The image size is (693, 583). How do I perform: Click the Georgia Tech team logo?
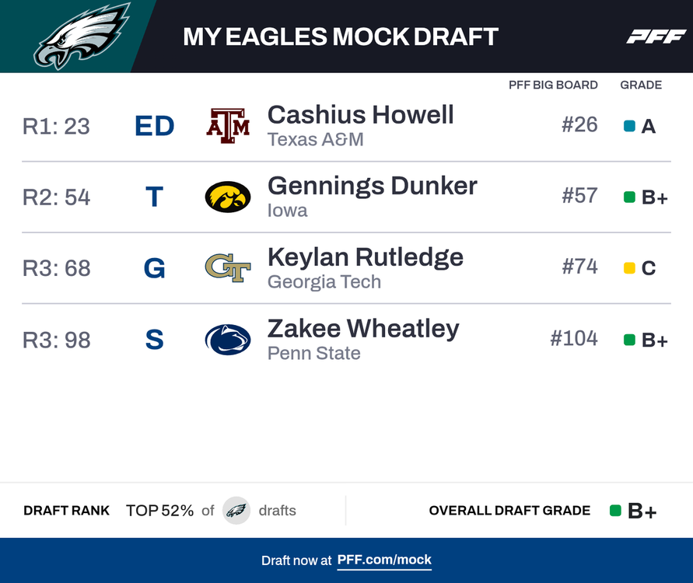[x=228, y=268]
